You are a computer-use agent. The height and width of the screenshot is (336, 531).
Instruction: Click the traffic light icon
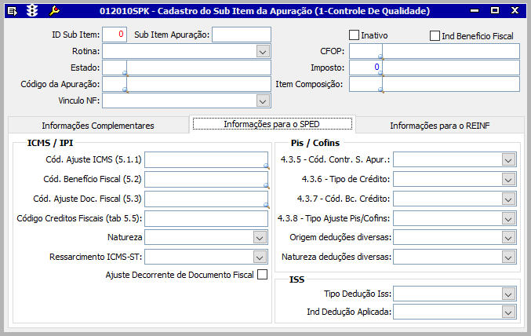click(33, 11)
